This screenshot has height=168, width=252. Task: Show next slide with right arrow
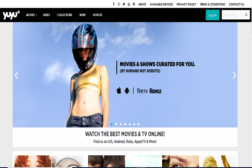point(234,75)
